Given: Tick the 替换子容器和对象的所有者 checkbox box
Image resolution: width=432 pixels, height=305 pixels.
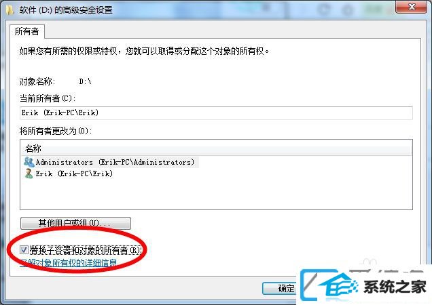Looking at the screenshot, I should 24,249.
